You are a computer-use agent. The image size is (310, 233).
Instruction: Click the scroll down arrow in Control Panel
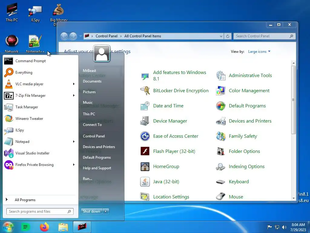[294, 198]
